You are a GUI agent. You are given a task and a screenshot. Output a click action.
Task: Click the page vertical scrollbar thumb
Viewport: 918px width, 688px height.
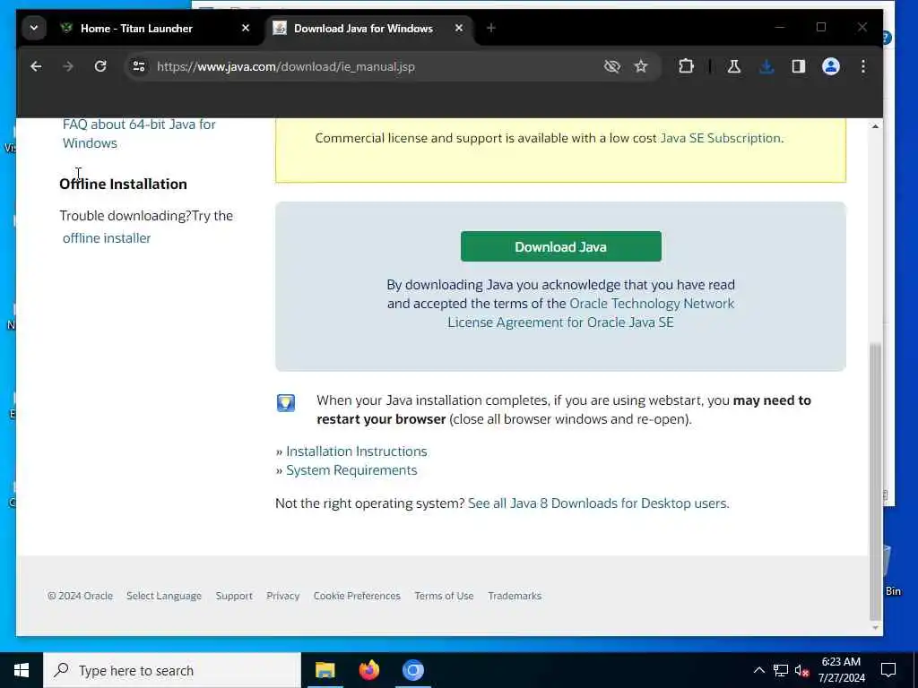pos(875,481)
